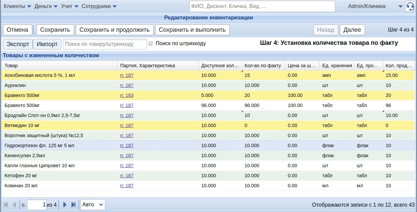Open batch link 'п: 187' for Ауроклин
417x212 pixels.
pyautogui.click(x=127, y=85)
